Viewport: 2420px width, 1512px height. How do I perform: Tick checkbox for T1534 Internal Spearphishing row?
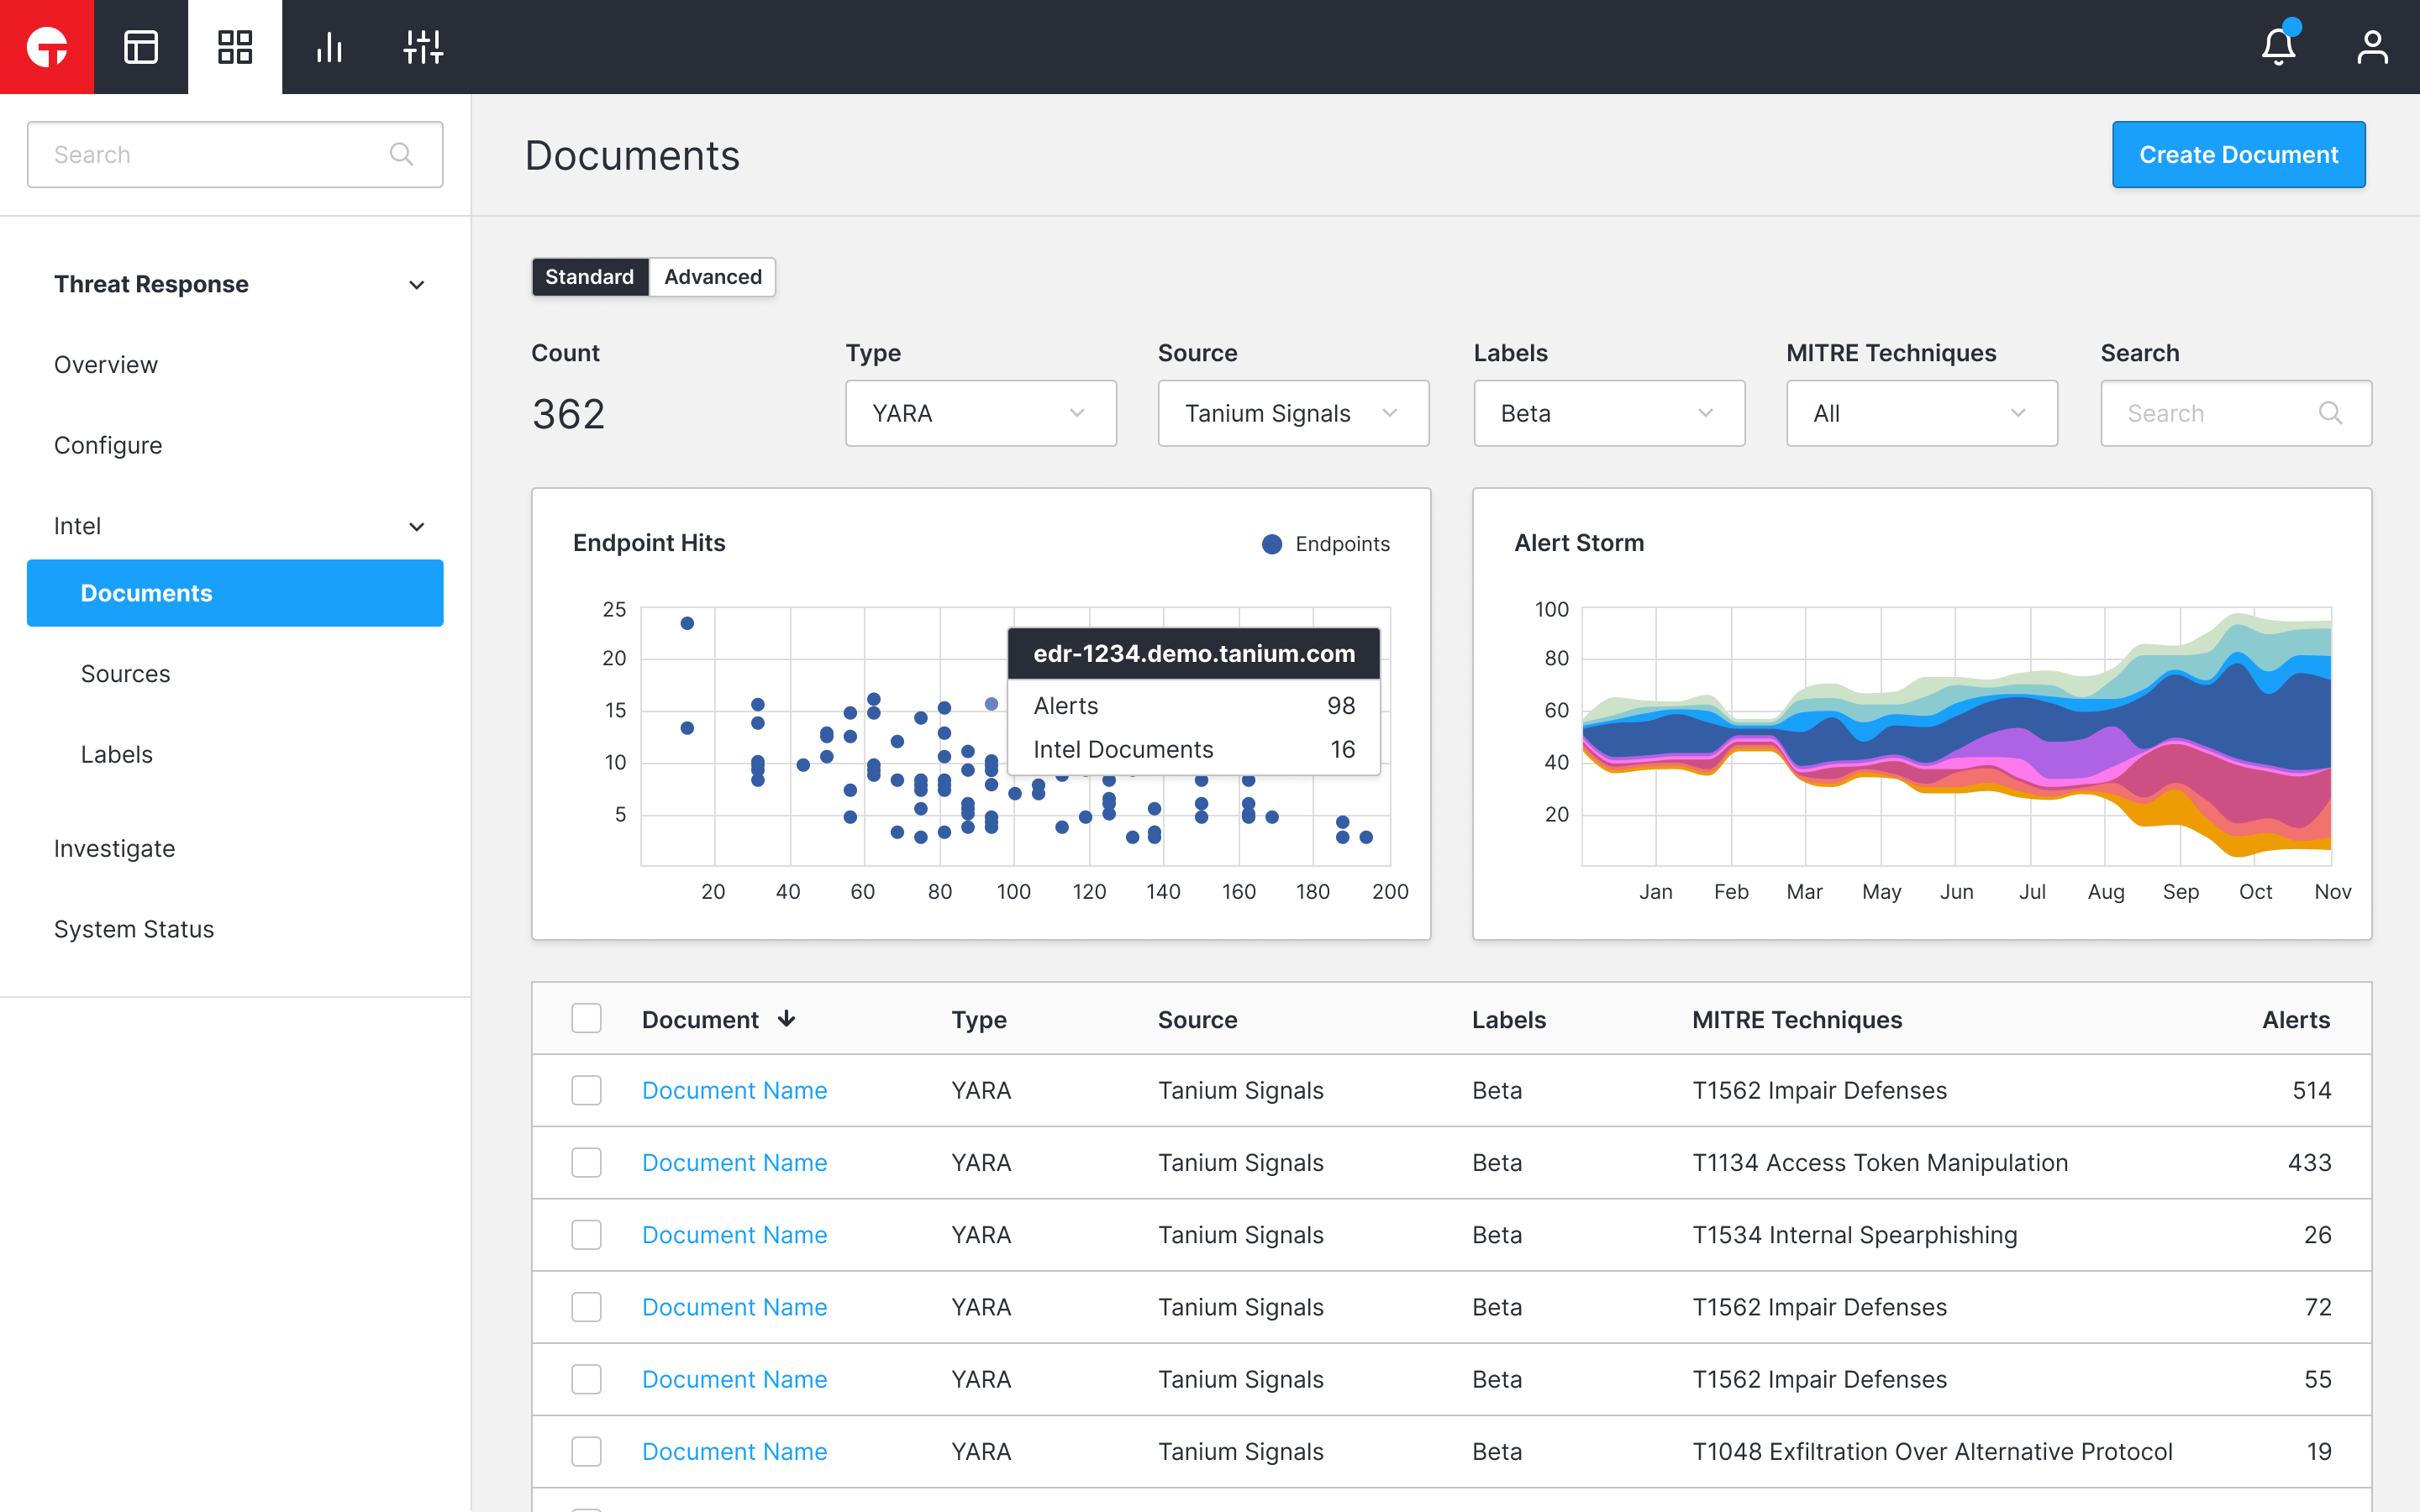[586, 1234]
